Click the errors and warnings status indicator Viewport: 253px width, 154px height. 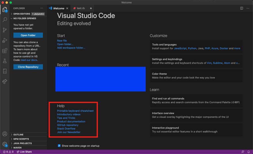click(8, 152)
